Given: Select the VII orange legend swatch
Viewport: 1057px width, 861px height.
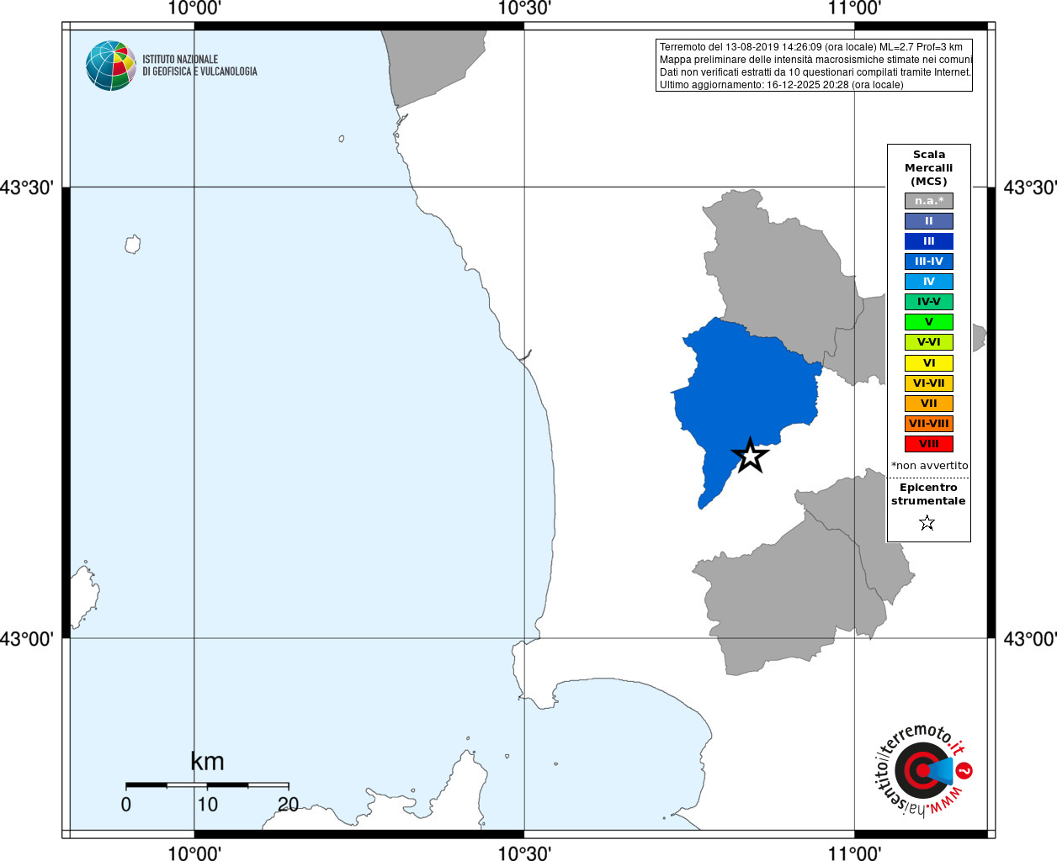Looking at the screenshot, I should (x=929, y=404).
